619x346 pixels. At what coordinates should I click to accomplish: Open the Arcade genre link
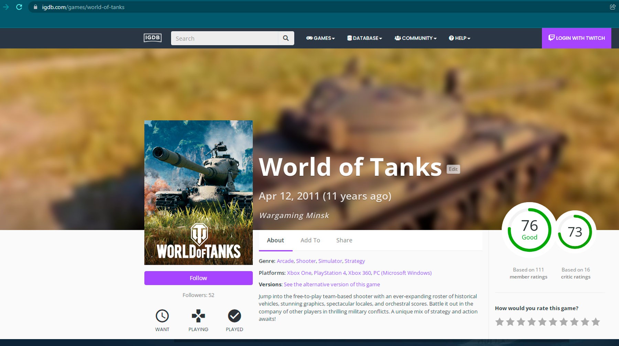click(x=285, y=261)
